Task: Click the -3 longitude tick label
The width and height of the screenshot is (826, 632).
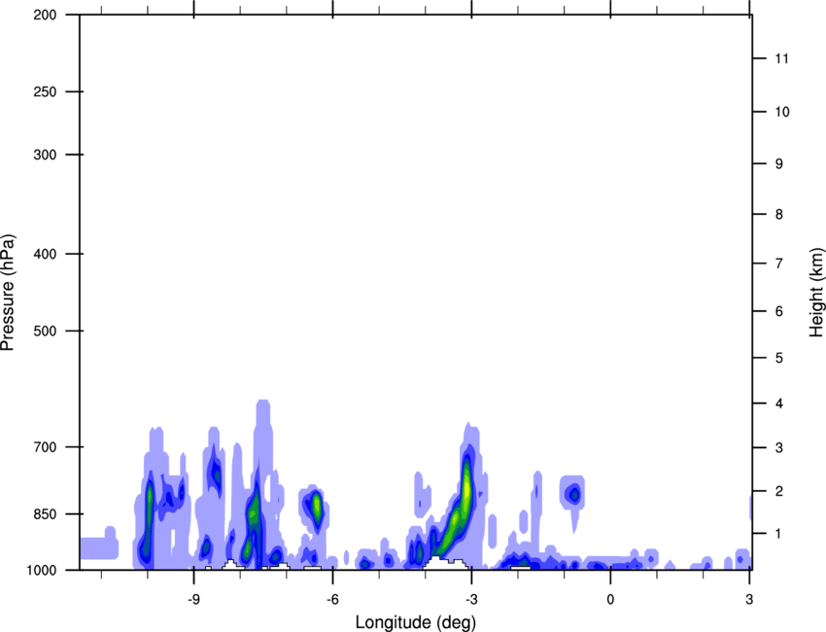Action: click(x=471, y=599)
